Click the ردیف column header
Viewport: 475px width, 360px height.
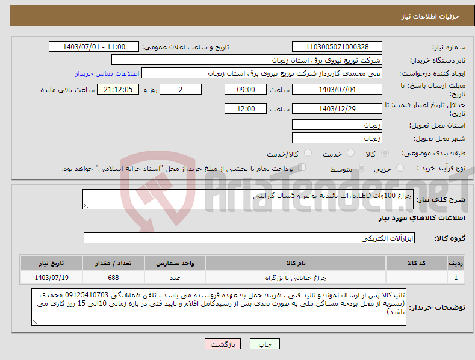(x=456, y=263)
